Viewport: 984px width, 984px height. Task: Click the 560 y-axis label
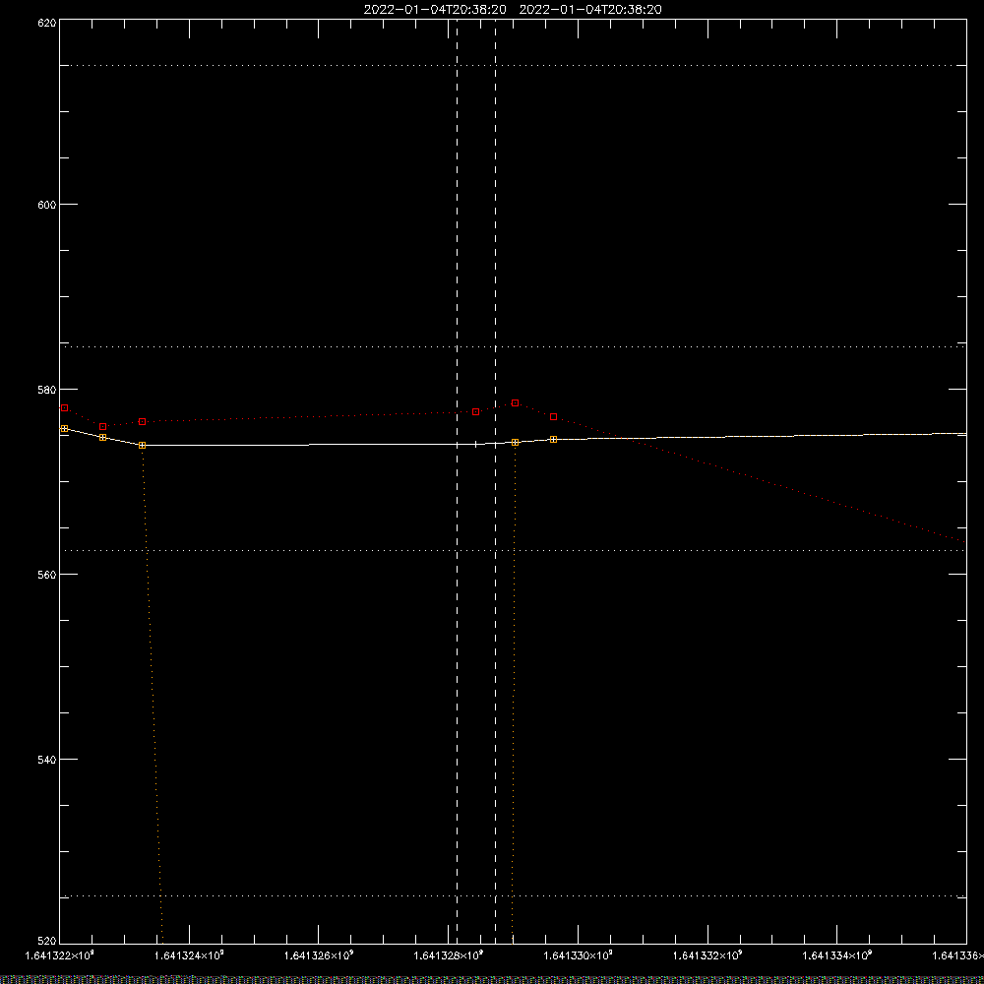47,576
